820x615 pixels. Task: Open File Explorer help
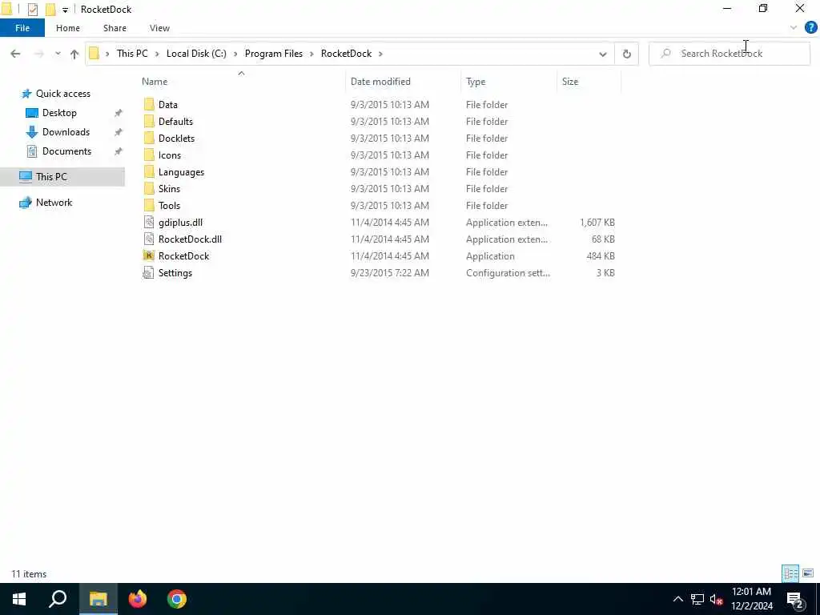tap(810, 27)
